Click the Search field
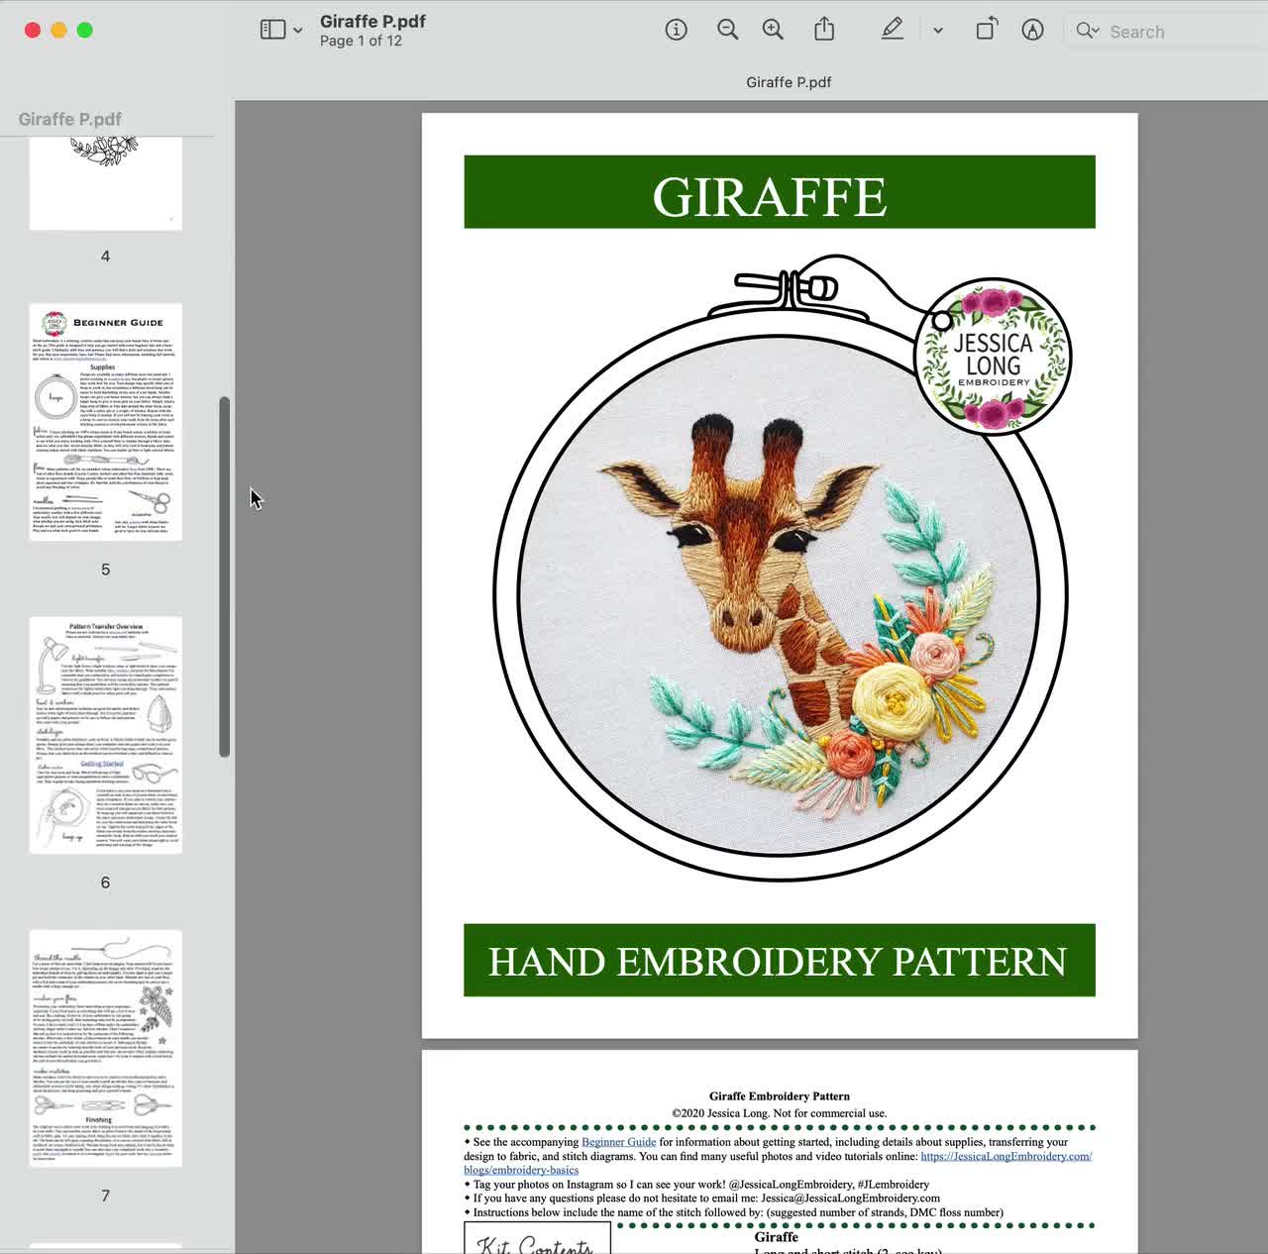Screen dimensions: 1268x1254 click(1169, 32)
